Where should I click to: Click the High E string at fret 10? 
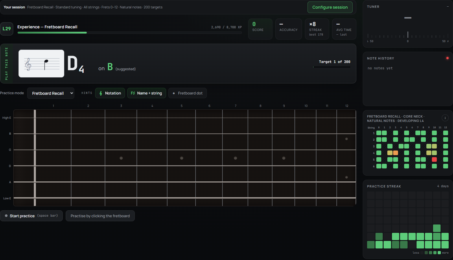coord(305,118)
